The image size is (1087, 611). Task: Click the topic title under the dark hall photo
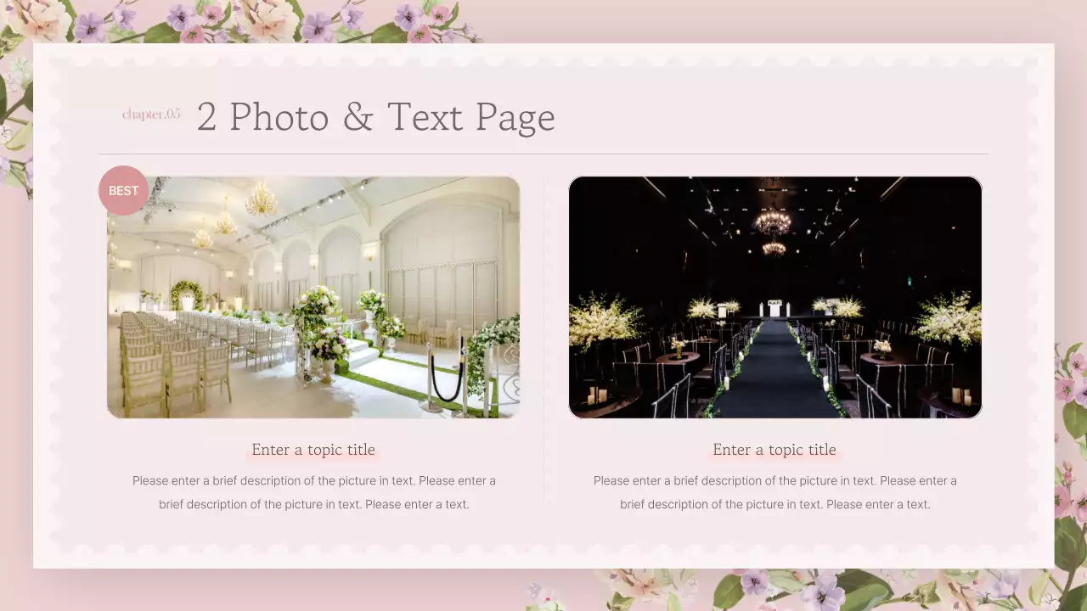[774, 450]
